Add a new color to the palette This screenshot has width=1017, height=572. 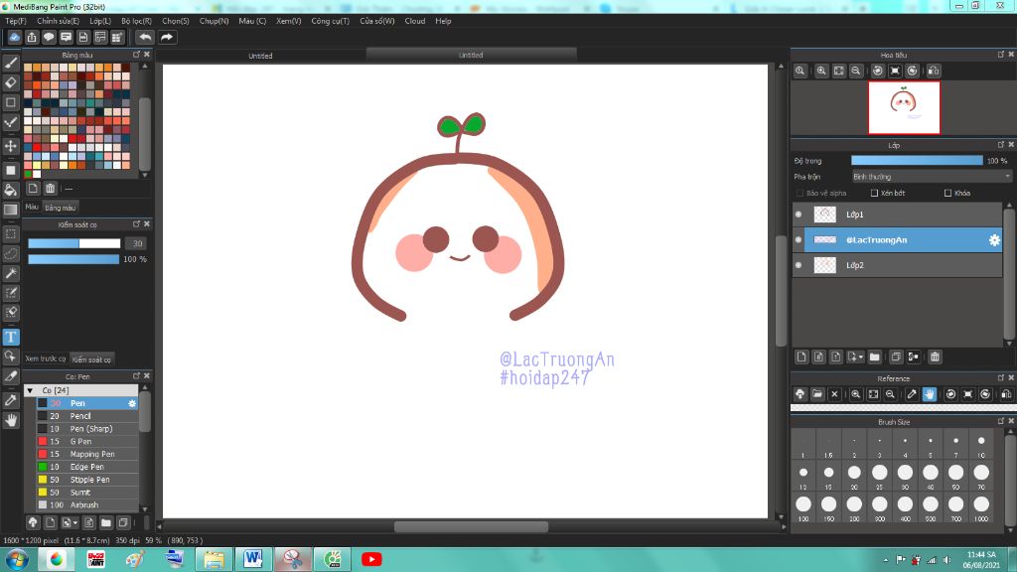pyautogui.click(x=33, y=188)
